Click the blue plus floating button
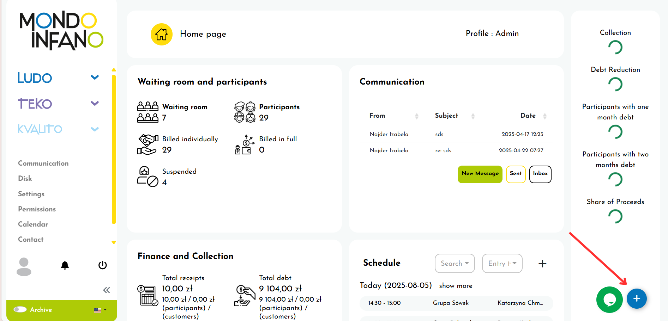Viewport: 668px width, 321px height. (x=637, y=299)
